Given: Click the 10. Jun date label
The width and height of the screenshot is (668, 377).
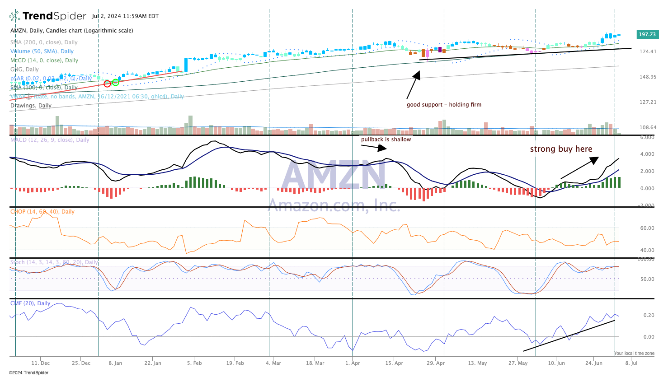Looking at the screenshot, I should pyautogui.click(x=556, y=363).
